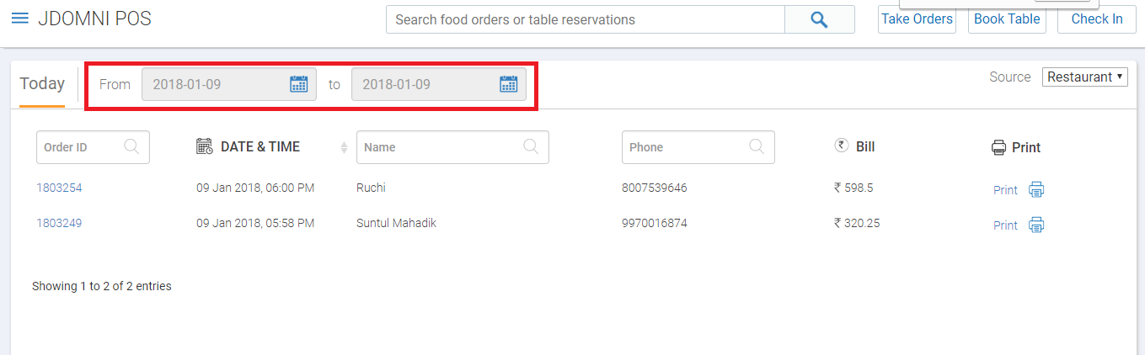This screenshot has width=1145, height=355.
Task: Open the Source Restaurant dropdown
Action: click(x=1085, y=77)
